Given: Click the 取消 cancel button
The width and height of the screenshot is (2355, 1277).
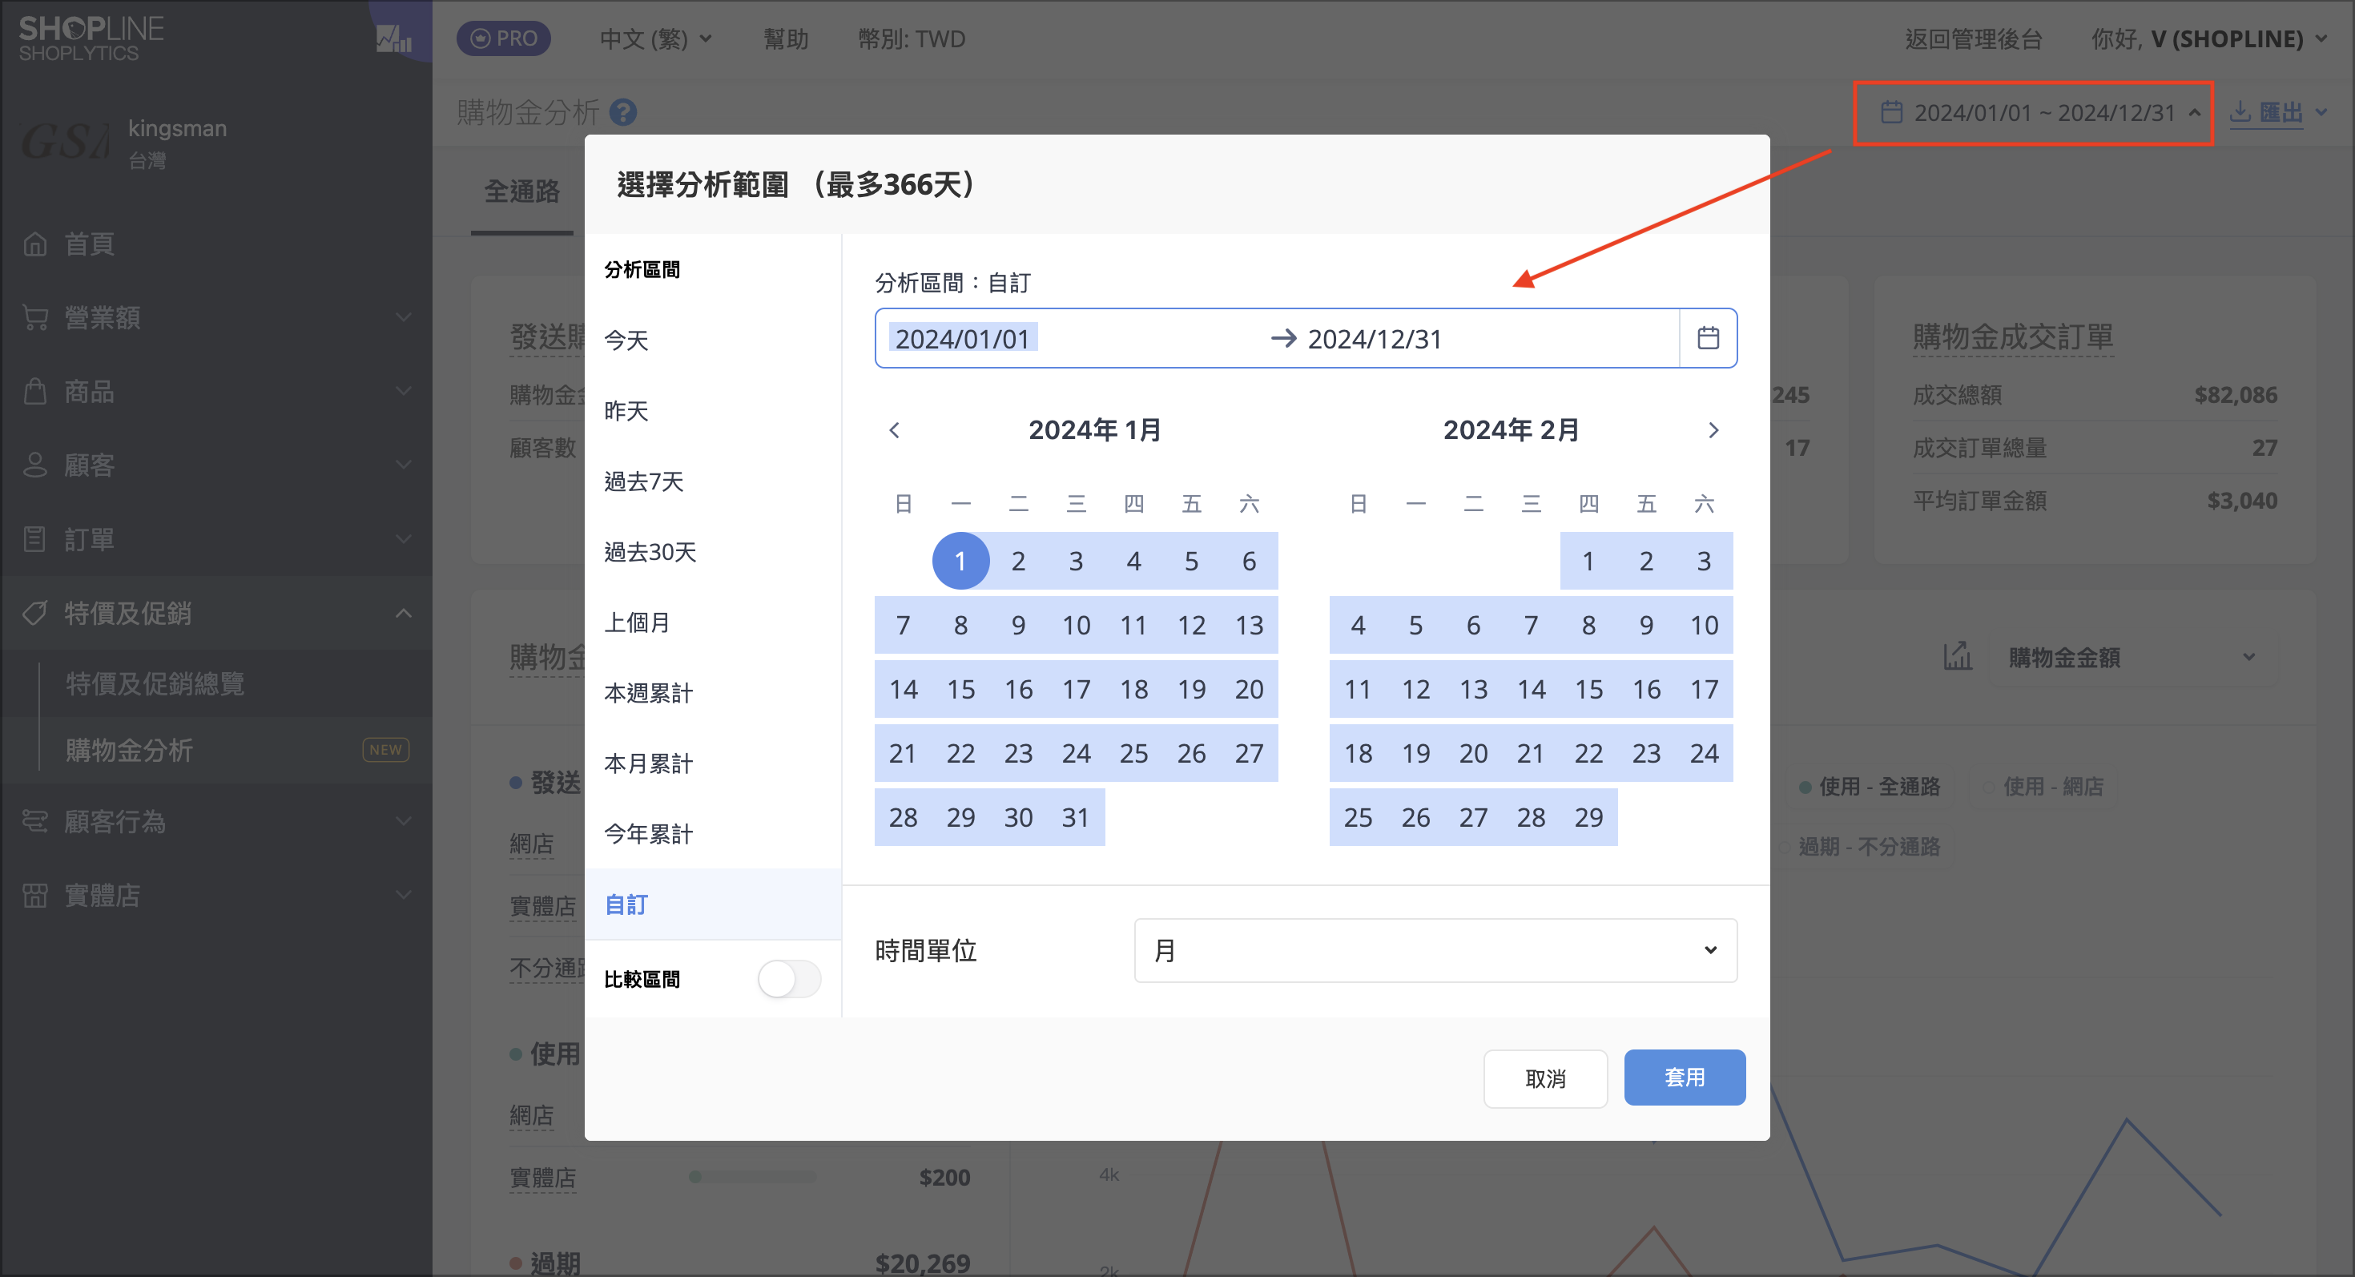Looking at the screenshot, I should click(x=1545, y=1078).
